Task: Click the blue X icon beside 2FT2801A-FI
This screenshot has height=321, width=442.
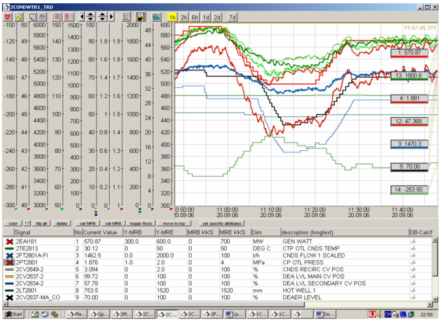Action: (8, 254)
